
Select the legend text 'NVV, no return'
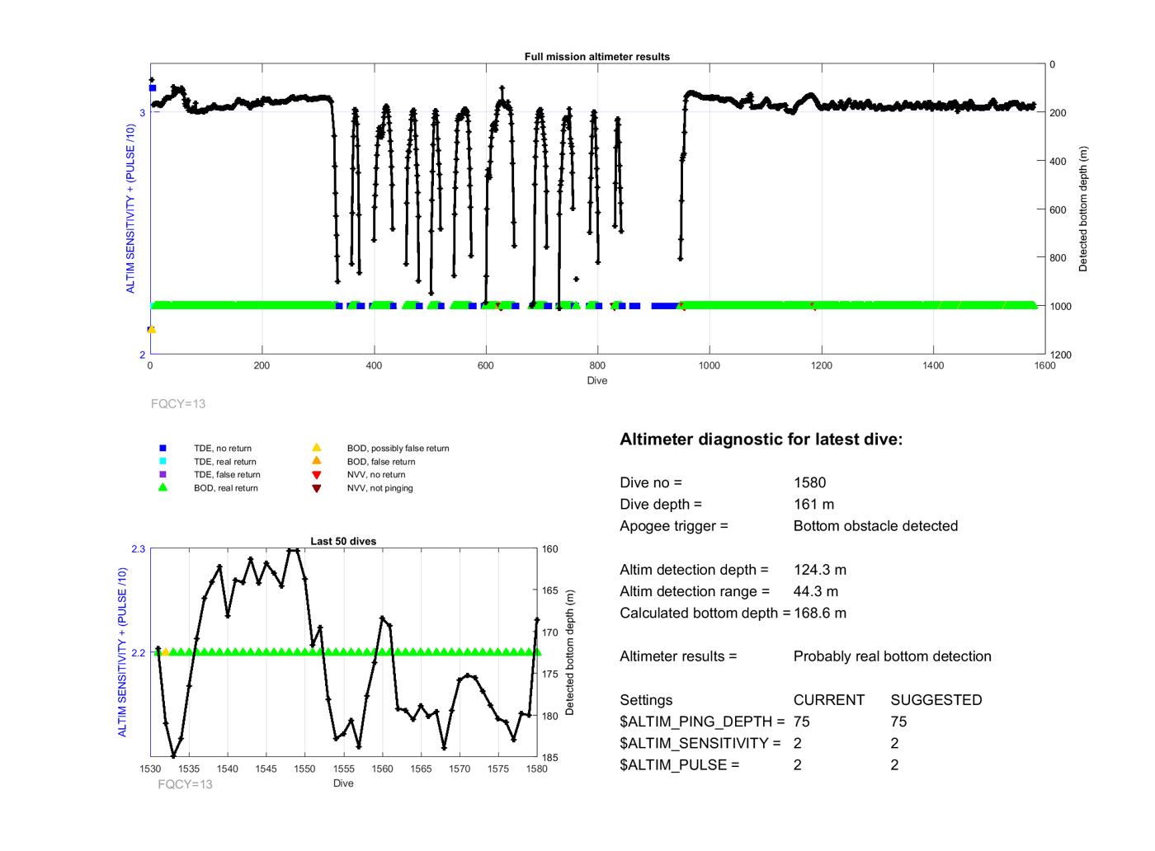click(376, 475)
